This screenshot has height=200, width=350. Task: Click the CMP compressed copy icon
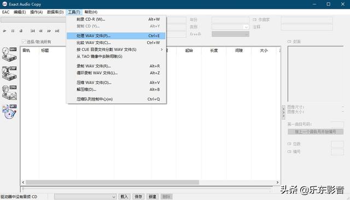click(9, 73)
